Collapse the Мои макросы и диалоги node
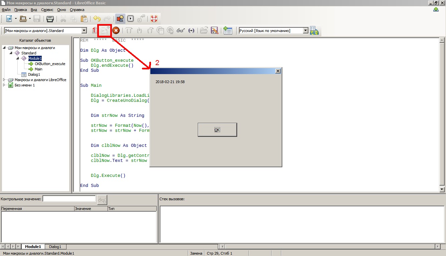Viewport: 446px width, 256px height. pyautogui.click(x=4, y=48)
